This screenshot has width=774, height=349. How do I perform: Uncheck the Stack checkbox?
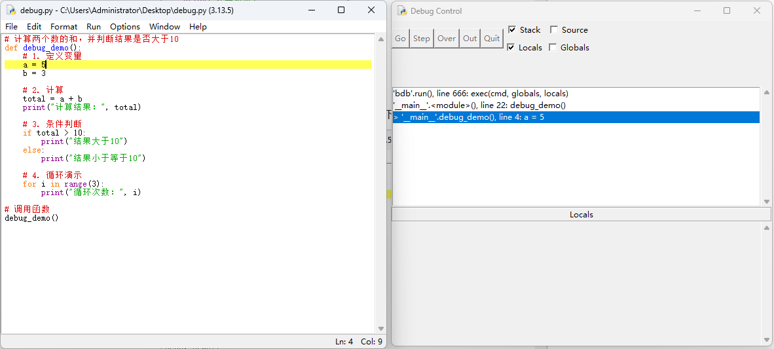pos(512,30)
